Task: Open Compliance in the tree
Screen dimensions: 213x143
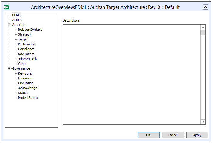Action: [26, 49]
